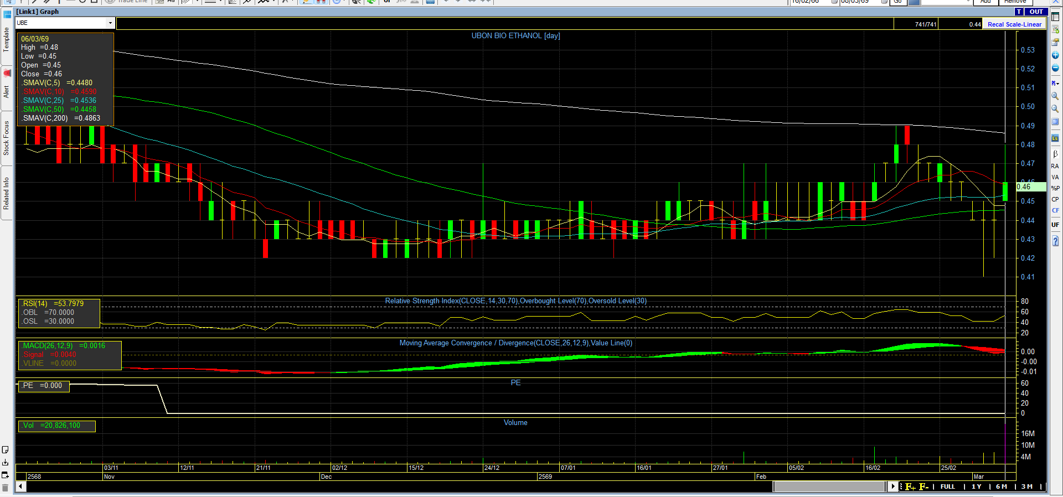Click the table grid icon atop right sidebar
The image size is (1063, 497).
[1055, 17]
